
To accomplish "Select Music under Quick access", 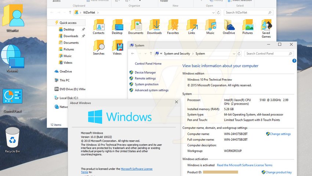I will click(65, 56).
